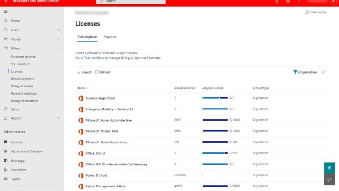Click the Office 365 E3 product icon

click(81, 153)
